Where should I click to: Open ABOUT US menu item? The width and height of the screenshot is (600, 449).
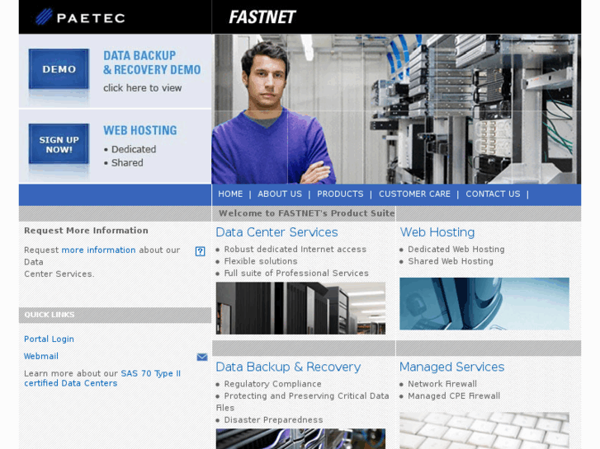[x=280, y=194]
